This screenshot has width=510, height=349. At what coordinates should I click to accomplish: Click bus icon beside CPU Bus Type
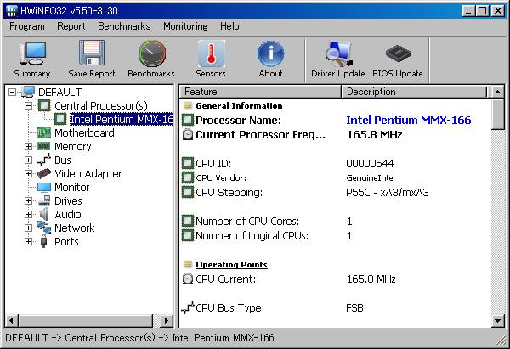[188, 307]
